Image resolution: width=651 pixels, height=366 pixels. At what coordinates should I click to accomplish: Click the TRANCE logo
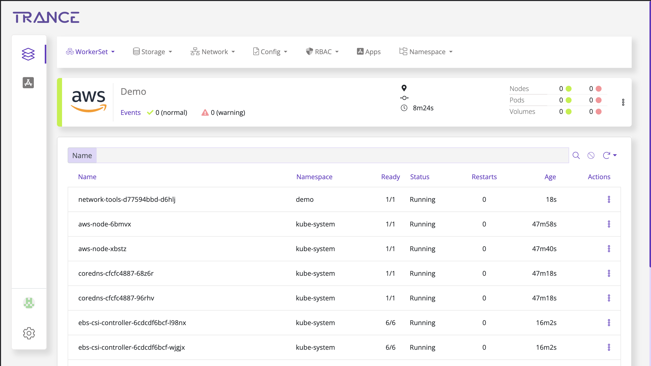tap(46, 17)
